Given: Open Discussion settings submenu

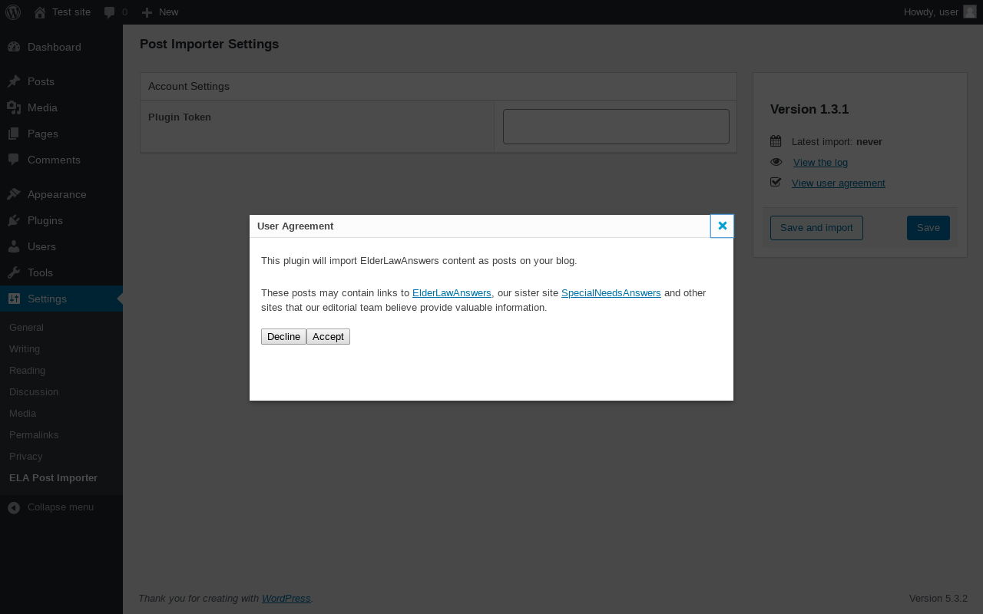Looking at the screenshot, I should click(34, 391).
